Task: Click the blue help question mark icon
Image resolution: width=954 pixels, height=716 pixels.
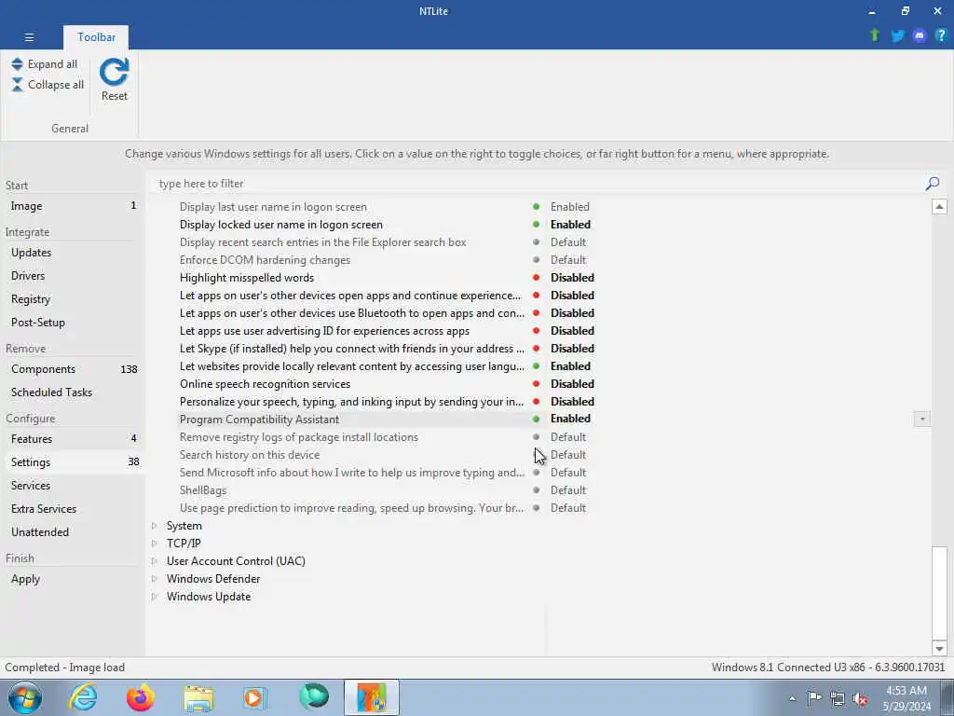Action: pos(941,35)
